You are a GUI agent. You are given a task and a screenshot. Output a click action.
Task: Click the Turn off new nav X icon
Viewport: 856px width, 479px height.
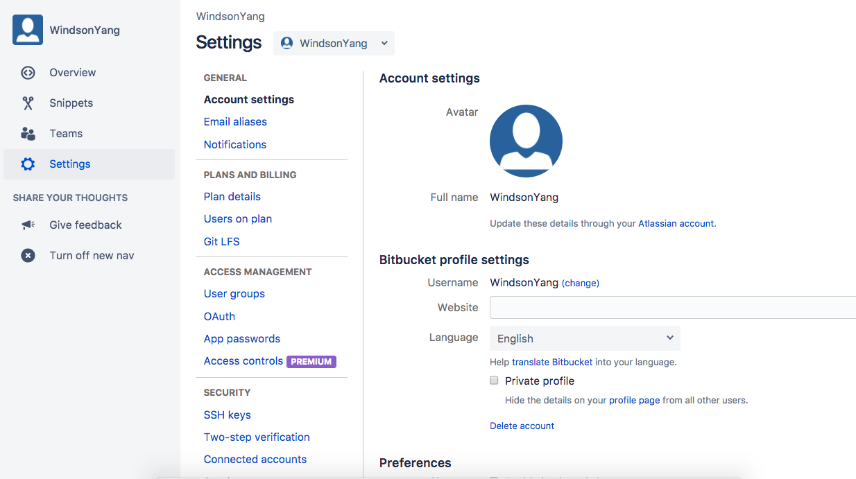click(28, 256)
